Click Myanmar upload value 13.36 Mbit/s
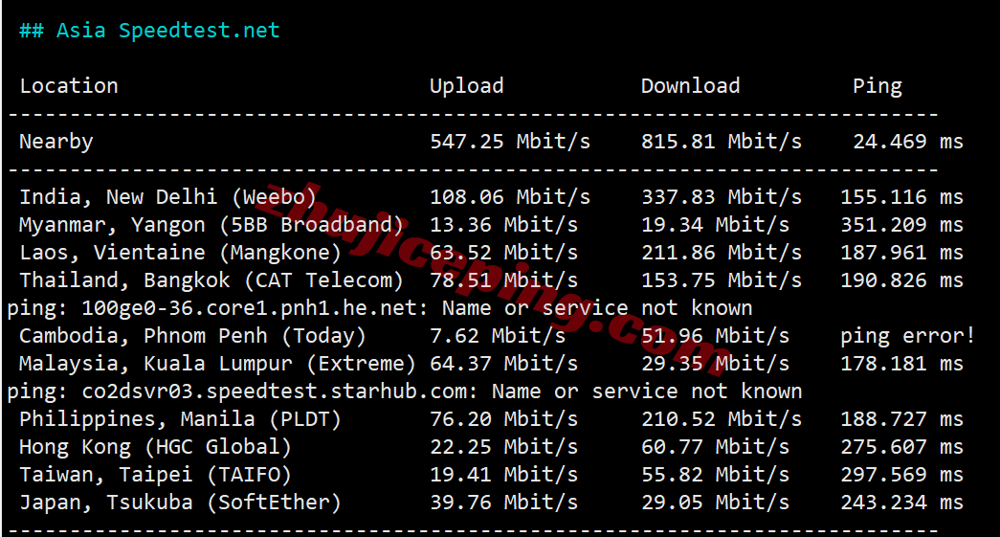 503,225
